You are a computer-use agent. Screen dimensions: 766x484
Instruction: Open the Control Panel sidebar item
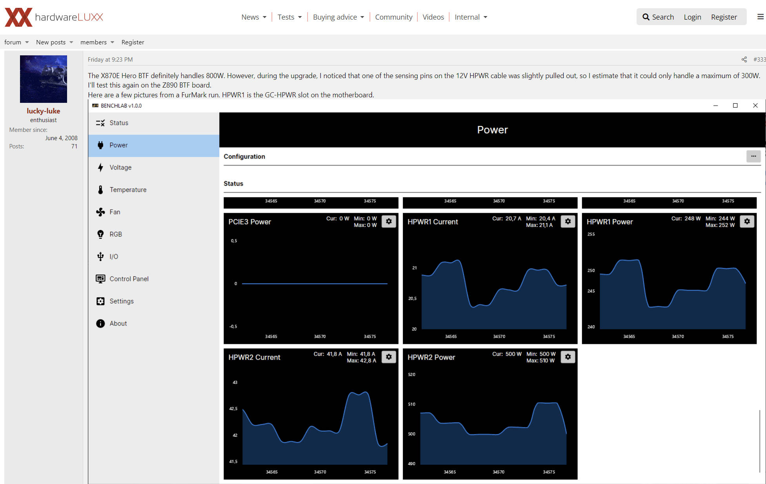[129, 279]
